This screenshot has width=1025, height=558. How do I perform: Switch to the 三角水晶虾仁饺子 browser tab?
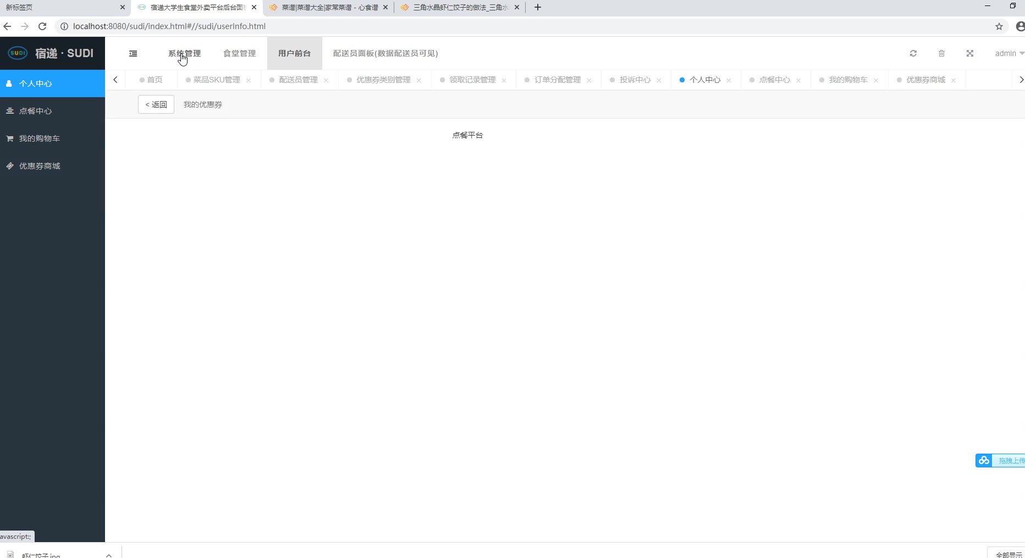tap(460, 7)
